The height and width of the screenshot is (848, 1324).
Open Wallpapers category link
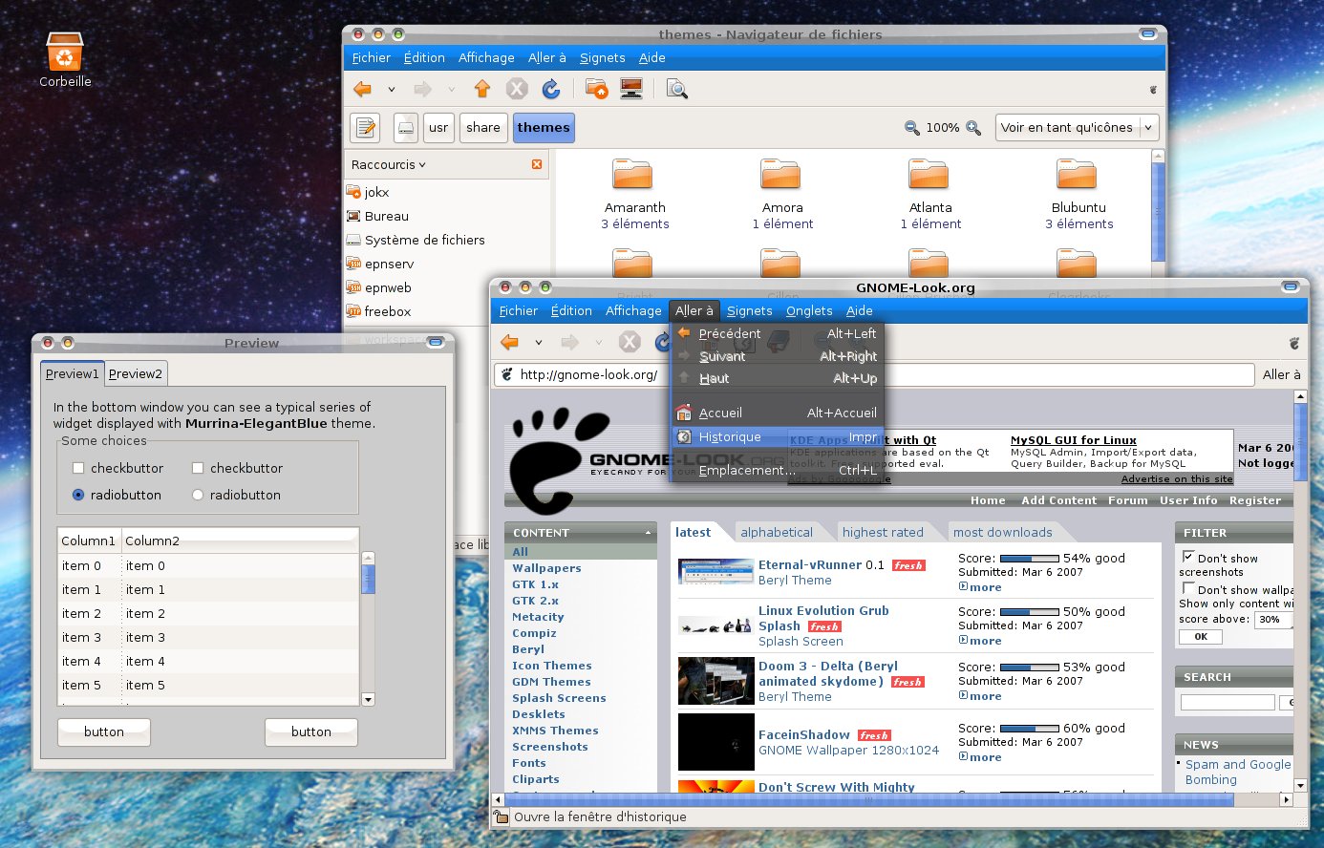point(546,568)
